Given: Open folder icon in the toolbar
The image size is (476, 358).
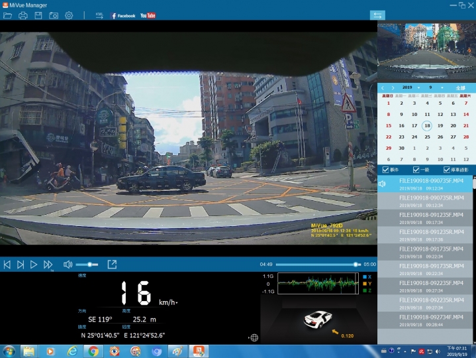Looking at the screenshot, I should [7, 15].
